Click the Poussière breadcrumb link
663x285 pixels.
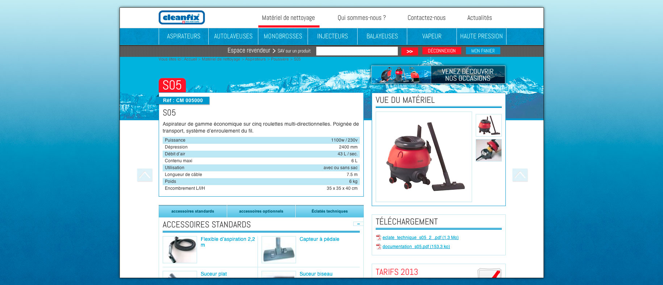tap(280, 59)
